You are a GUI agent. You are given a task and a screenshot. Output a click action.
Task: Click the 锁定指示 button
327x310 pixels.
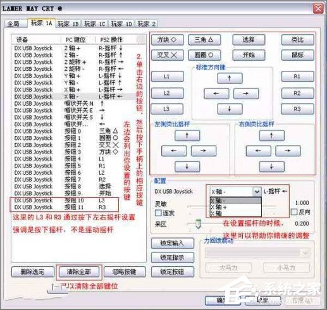173,257
